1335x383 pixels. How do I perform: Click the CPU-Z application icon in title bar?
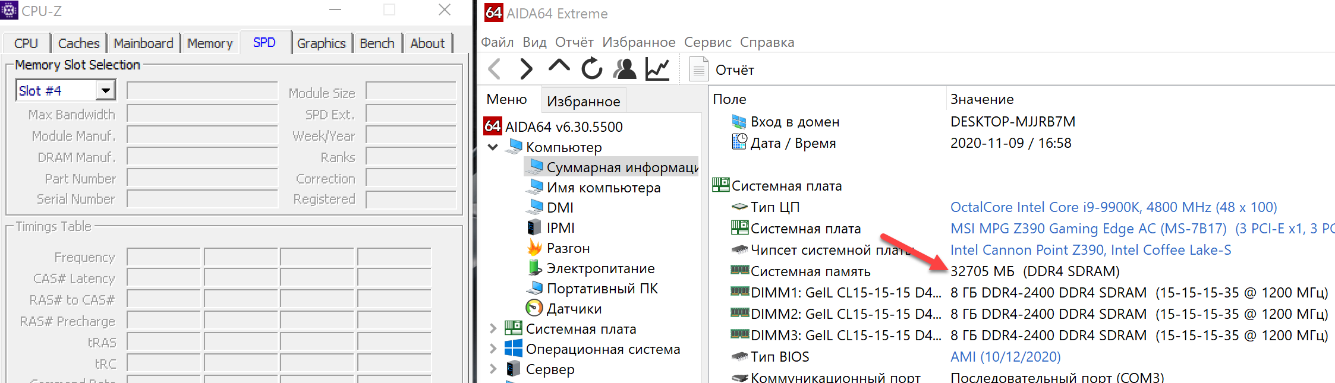10,10
